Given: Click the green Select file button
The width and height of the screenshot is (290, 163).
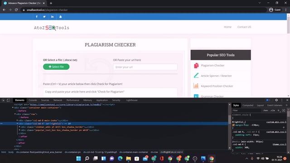Looking at the screenshot, I should [x=56, y=67].
